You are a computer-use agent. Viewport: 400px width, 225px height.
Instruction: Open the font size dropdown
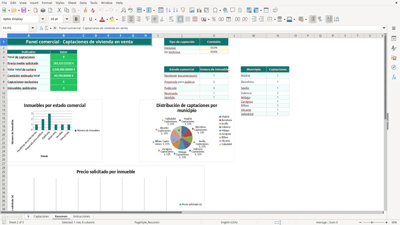coord(67,19)
